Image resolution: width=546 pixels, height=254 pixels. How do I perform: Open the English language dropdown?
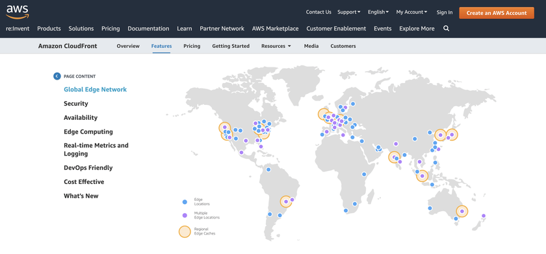tap(378, 12)
